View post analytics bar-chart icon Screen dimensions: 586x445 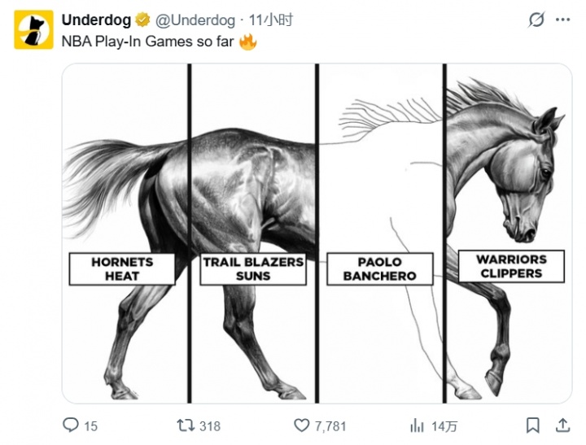[418, 425]
